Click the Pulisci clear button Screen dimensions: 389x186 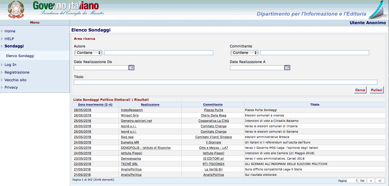[377, 90]
